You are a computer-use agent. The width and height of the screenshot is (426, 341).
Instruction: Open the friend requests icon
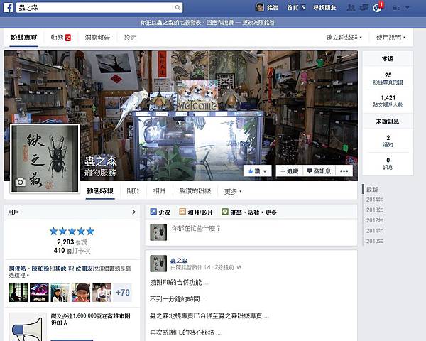(x=351, y=8)
